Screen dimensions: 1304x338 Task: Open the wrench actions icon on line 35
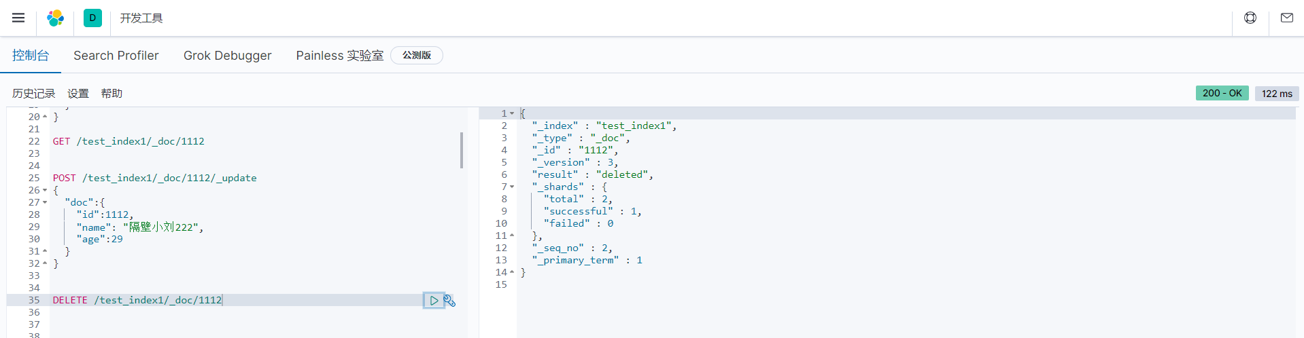point(449,300)
